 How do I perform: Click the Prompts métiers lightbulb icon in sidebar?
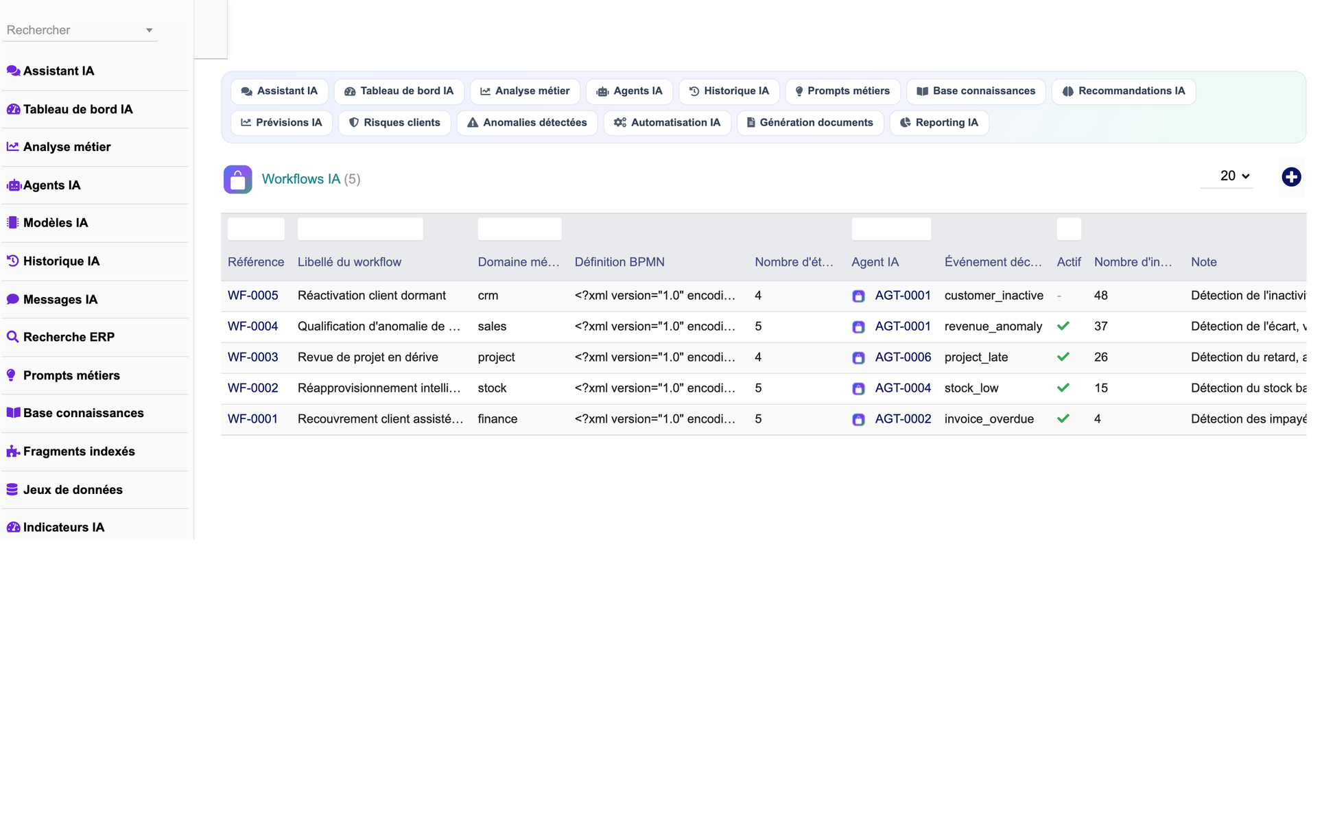[x=11, y=375]
